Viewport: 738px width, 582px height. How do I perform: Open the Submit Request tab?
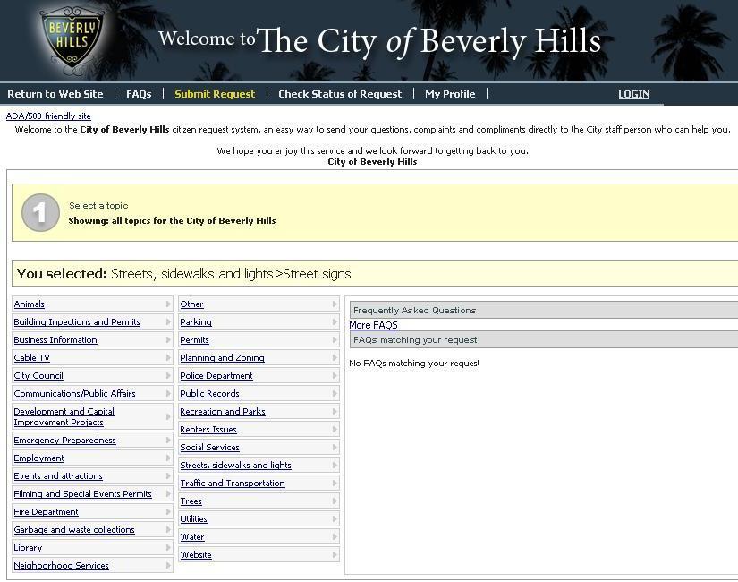(x=215, y=94)
